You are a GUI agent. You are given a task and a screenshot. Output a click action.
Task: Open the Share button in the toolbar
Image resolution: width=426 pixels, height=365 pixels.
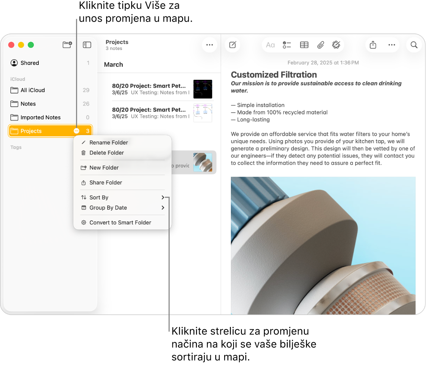pos(373,45)
